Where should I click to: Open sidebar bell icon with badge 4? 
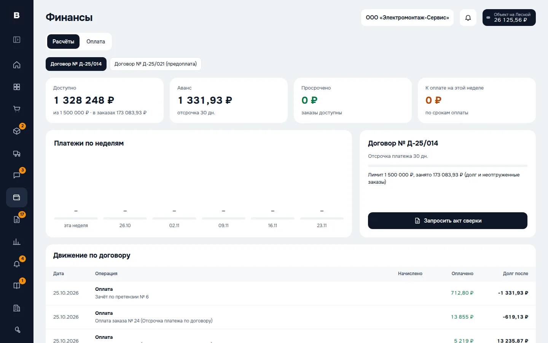(17, 264)
